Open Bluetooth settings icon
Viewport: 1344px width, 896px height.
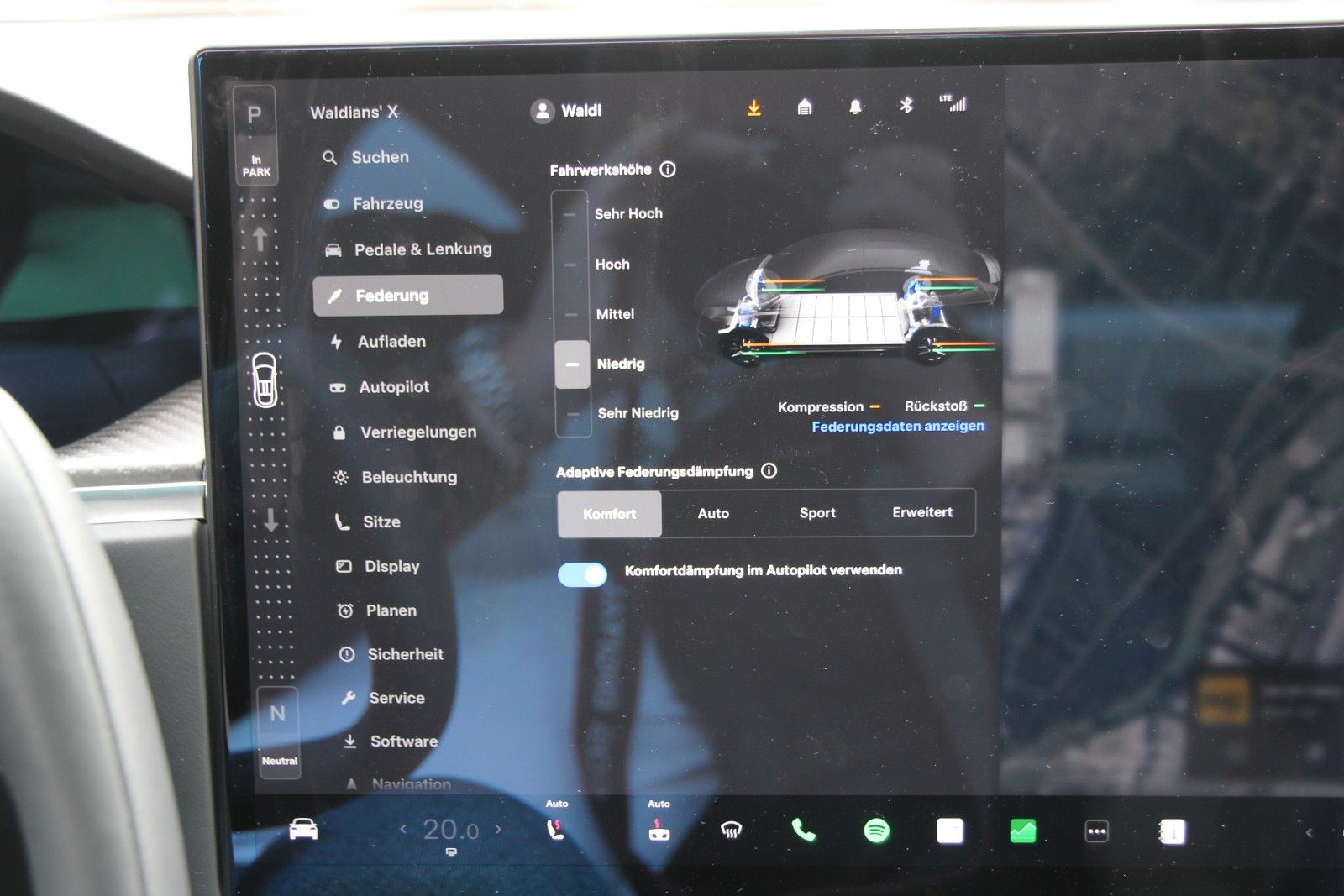[x=906, y=105]
